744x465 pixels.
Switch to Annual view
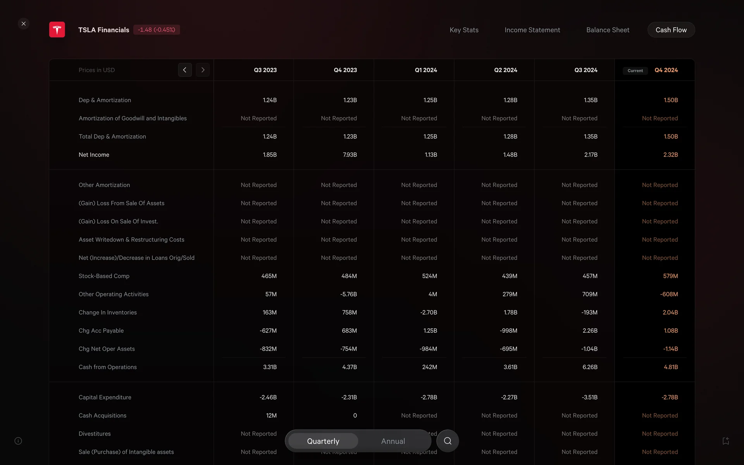pyautogui.click(x=393, y=441)
